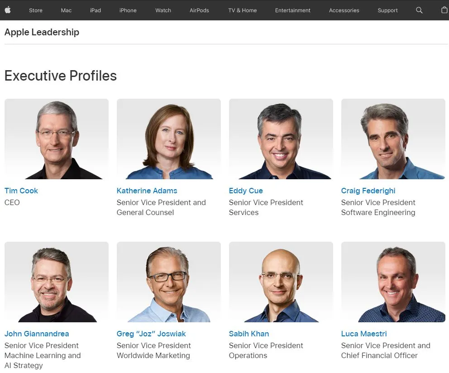Select Greg "Joz" Joswiak's portrait
Screen dimensions: 449x373
click(x=169, y=282)
